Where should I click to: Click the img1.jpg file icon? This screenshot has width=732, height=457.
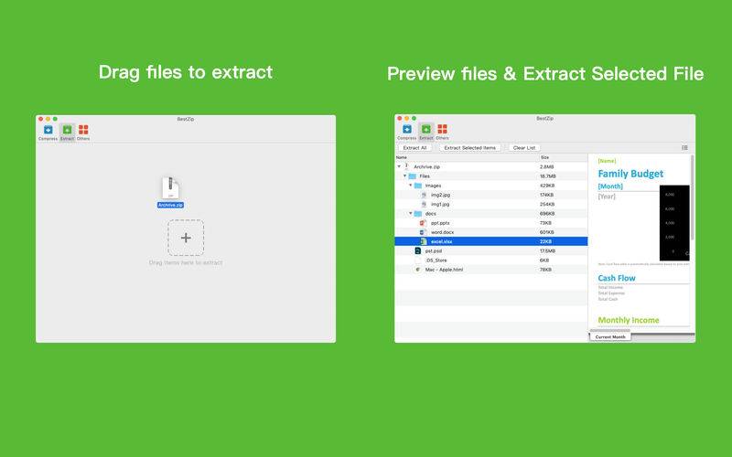424,204
